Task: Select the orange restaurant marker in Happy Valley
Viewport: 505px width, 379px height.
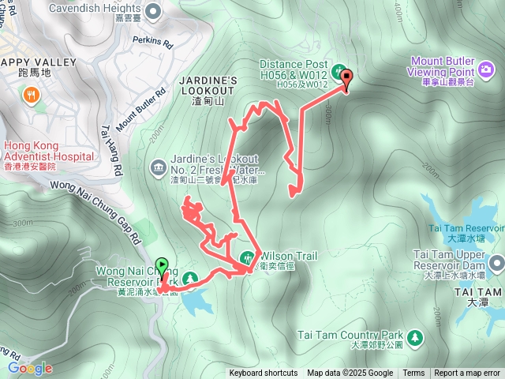Action: [x=32, y=96]
